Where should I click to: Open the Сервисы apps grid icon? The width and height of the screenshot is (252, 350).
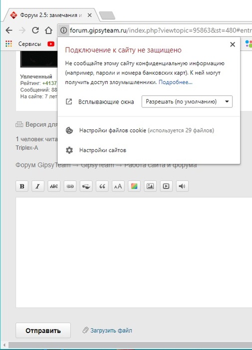click(x=8, y=44)
